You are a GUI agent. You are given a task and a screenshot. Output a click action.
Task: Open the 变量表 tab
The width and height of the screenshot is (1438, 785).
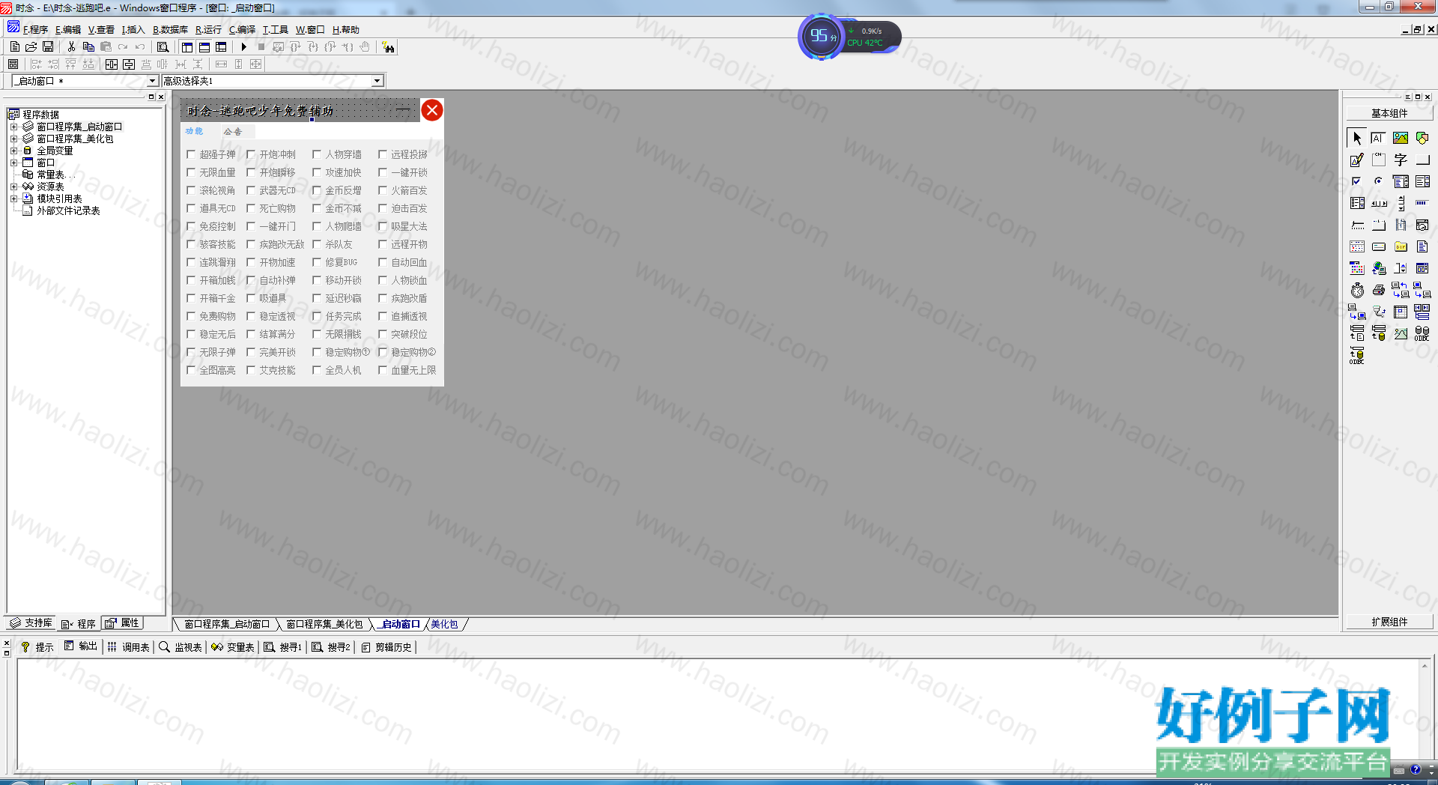[233, 647]
